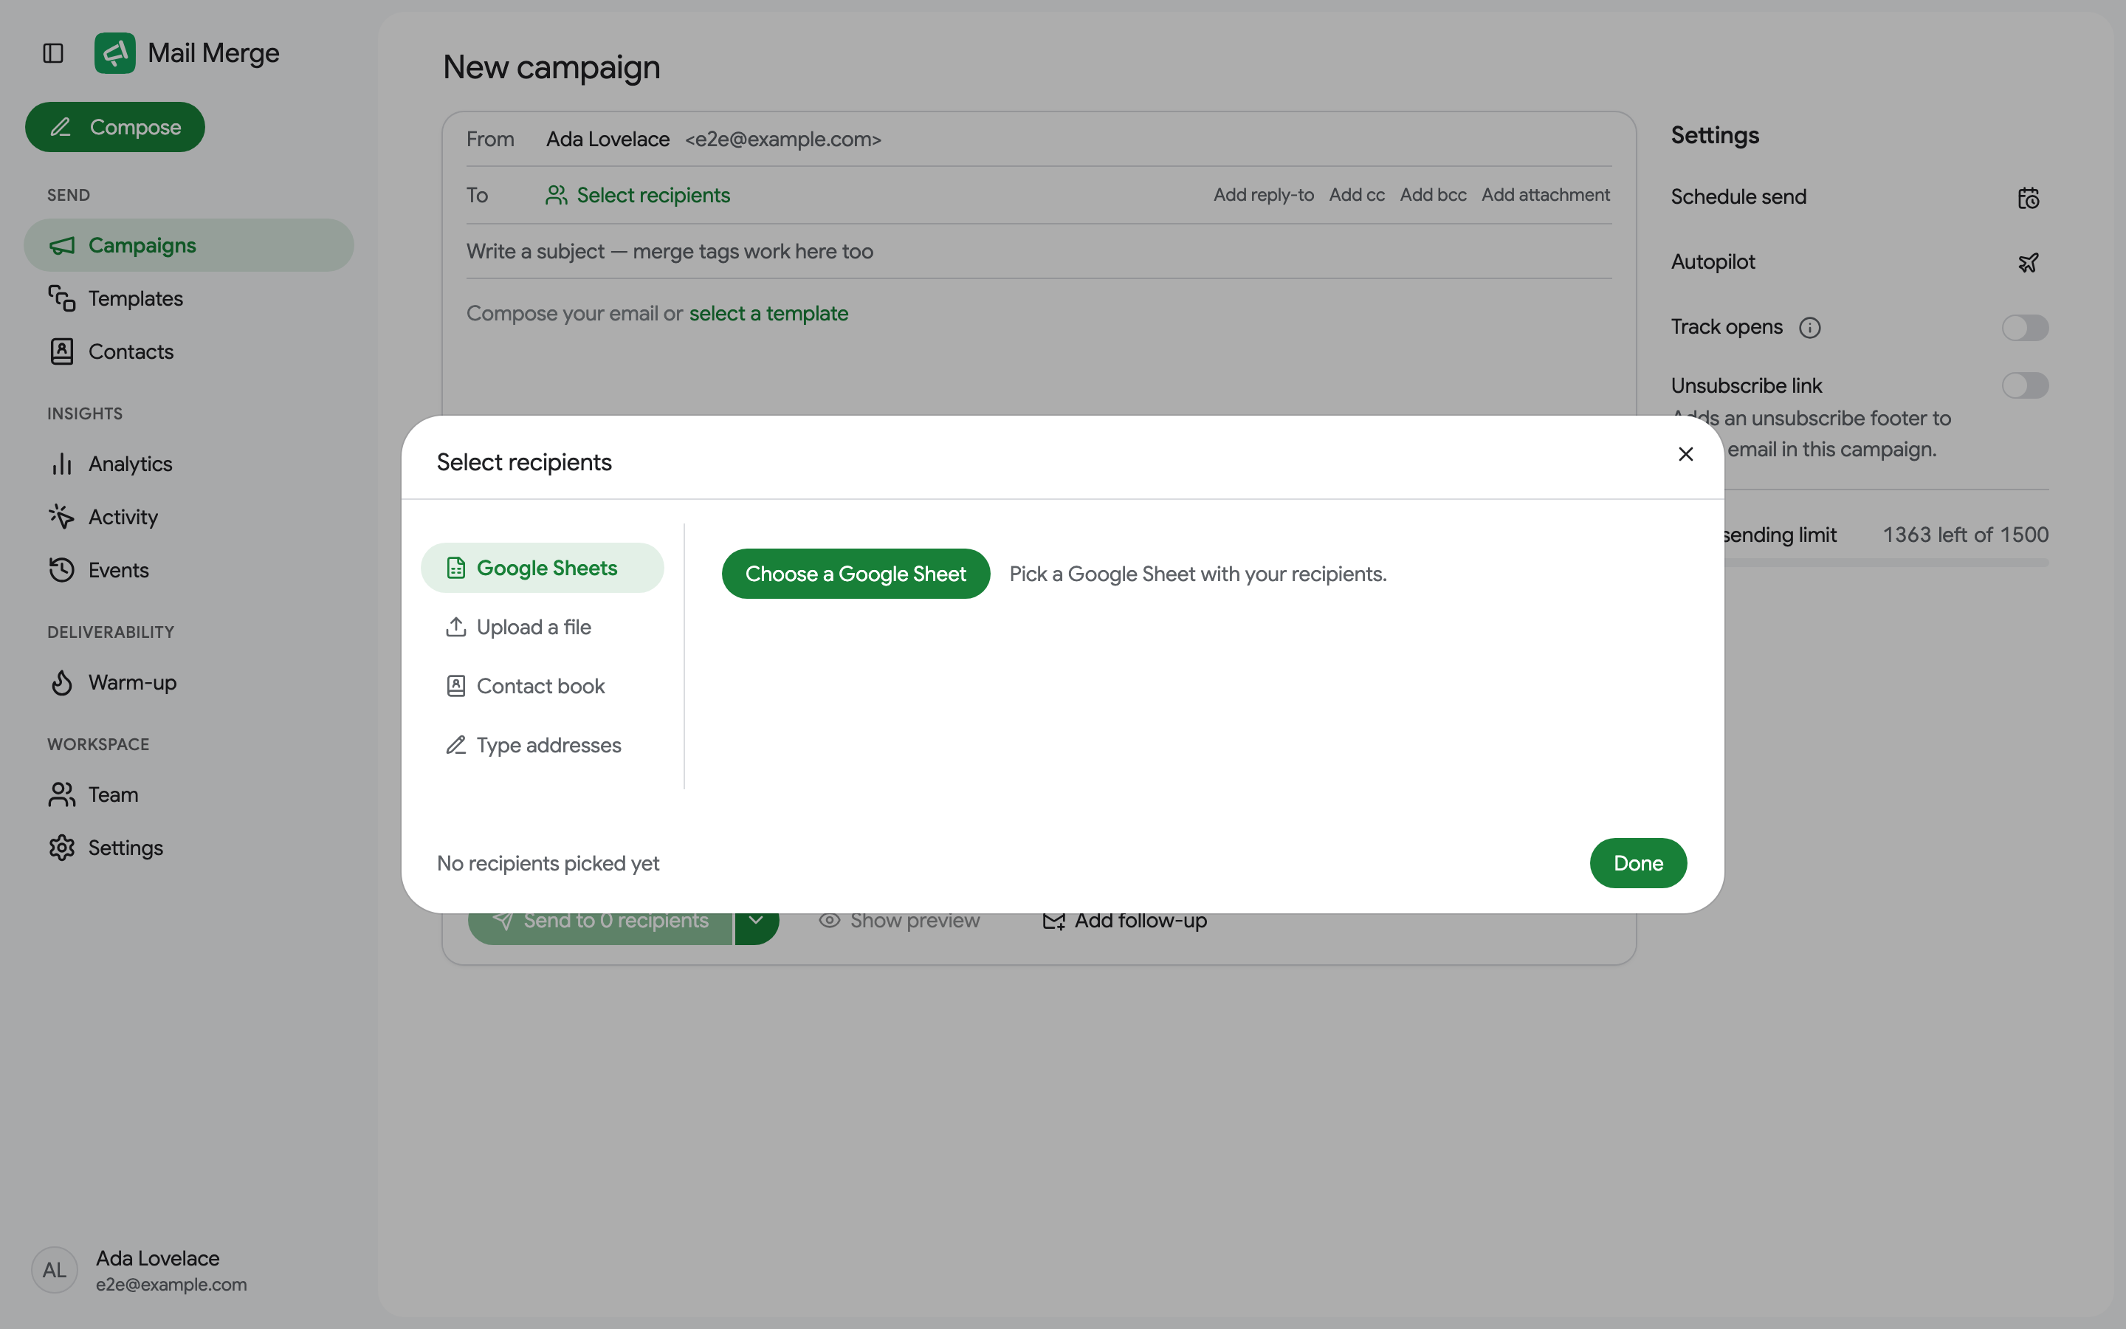Viewport: 2126px width, 1329px height.
Task: Open Warm-up deliverability page
Action: 189,683
